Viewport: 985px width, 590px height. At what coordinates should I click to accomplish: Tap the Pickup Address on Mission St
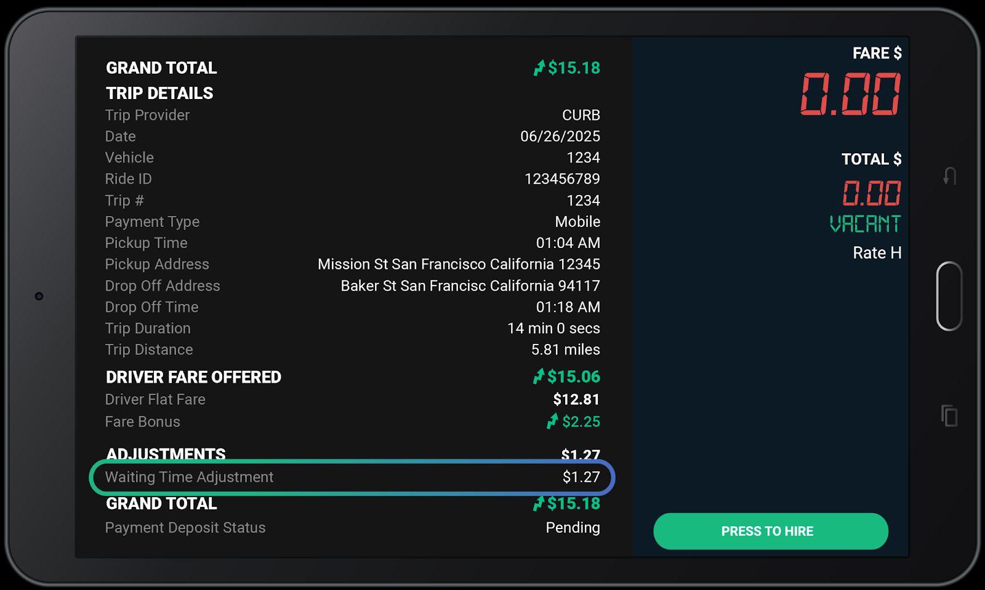[x=459, y=265]
